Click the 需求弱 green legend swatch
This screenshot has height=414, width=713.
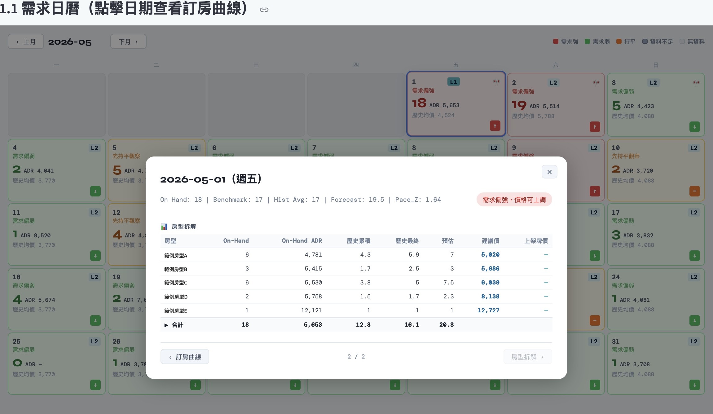[x=587, y=41]
